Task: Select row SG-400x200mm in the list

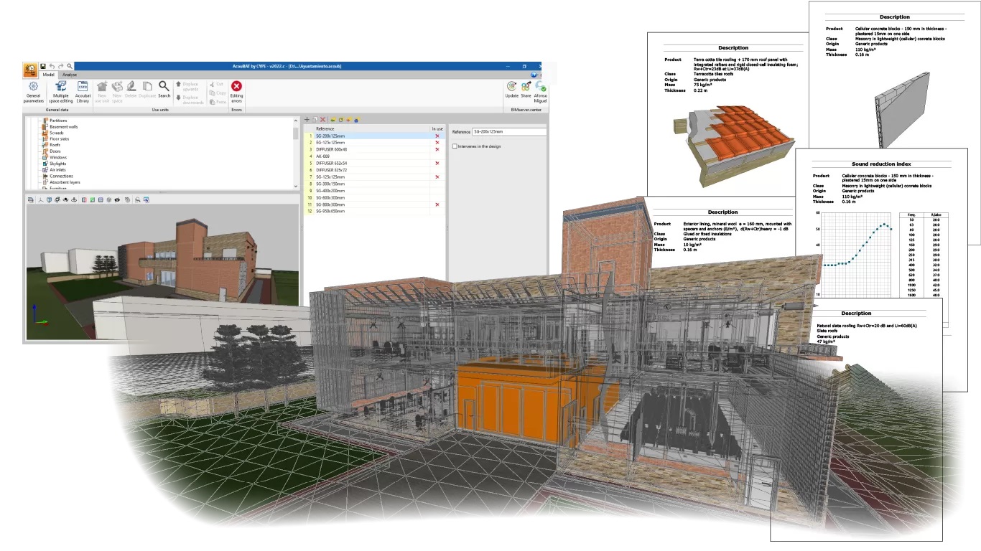Action: [x=374, y=191]
